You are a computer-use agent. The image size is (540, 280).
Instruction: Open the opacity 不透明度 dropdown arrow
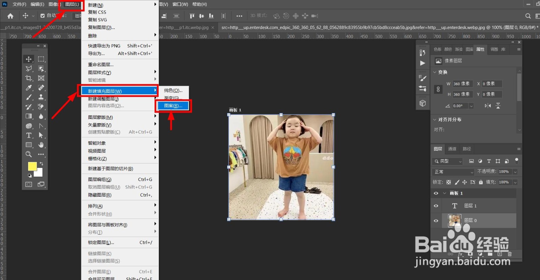coord(515,172)
